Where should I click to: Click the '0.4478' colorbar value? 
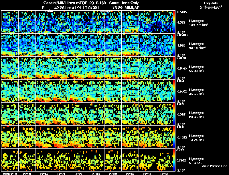click(181, 58)
